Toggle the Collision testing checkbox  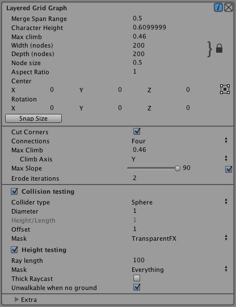point(14,191)
